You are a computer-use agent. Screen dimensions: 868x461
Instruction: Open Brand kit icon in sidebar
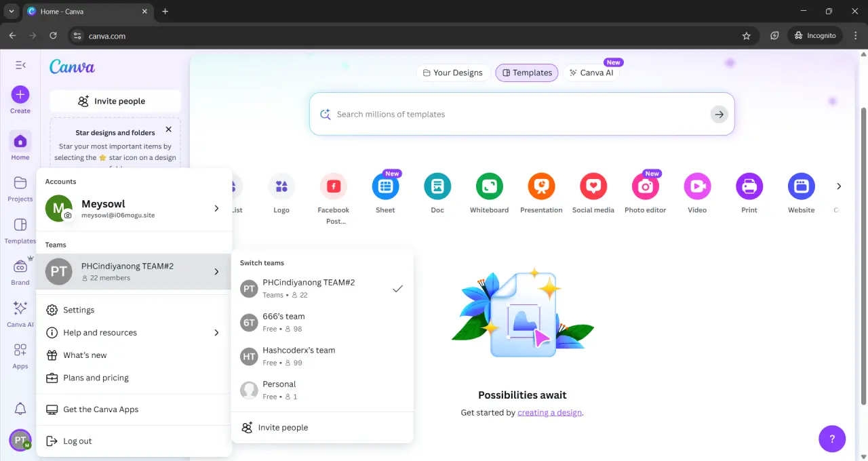(20, 266)
